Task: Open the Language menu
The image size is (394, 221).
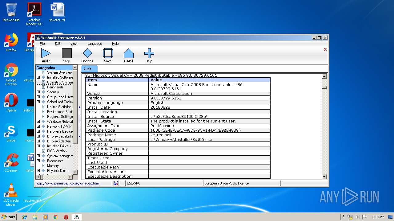Action: click(94, 44)
